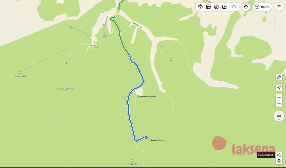
Task: Select the ruler distance measurement tool
Action: 279,77
